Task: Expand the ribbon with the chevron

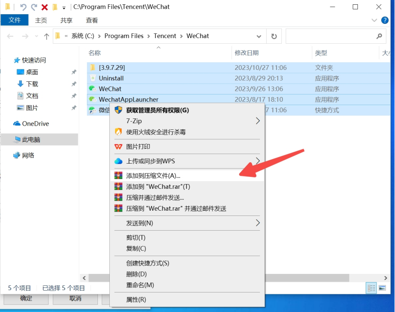Action: click(374, 20)
